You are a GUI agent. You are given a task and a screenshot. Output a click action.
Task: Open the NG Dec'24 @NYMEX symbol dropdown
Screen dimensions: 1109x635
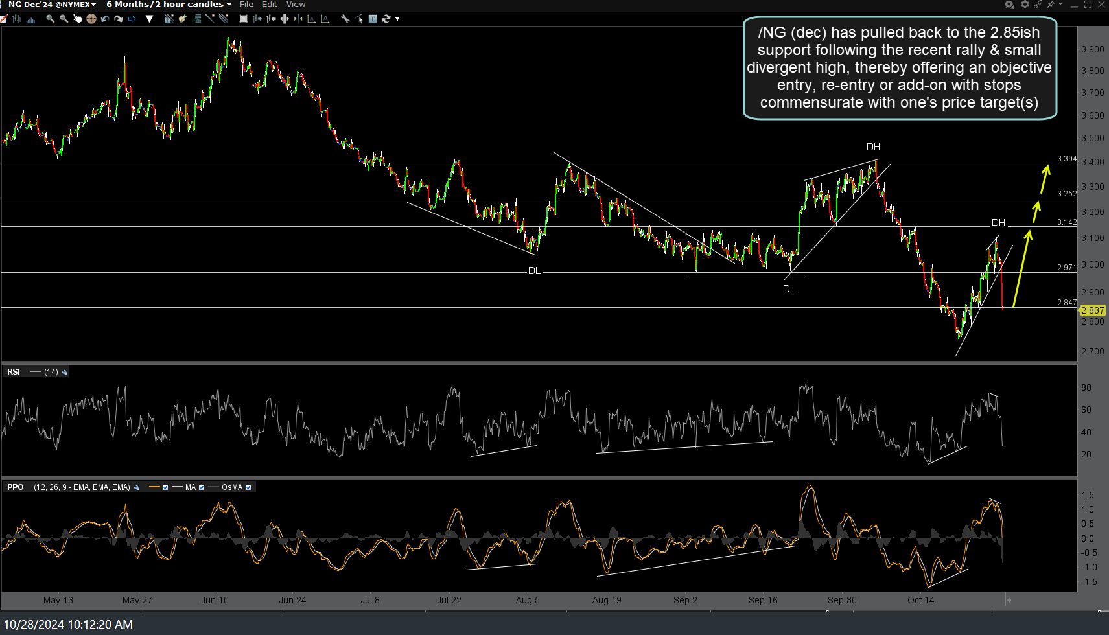[x=52, y=5]
